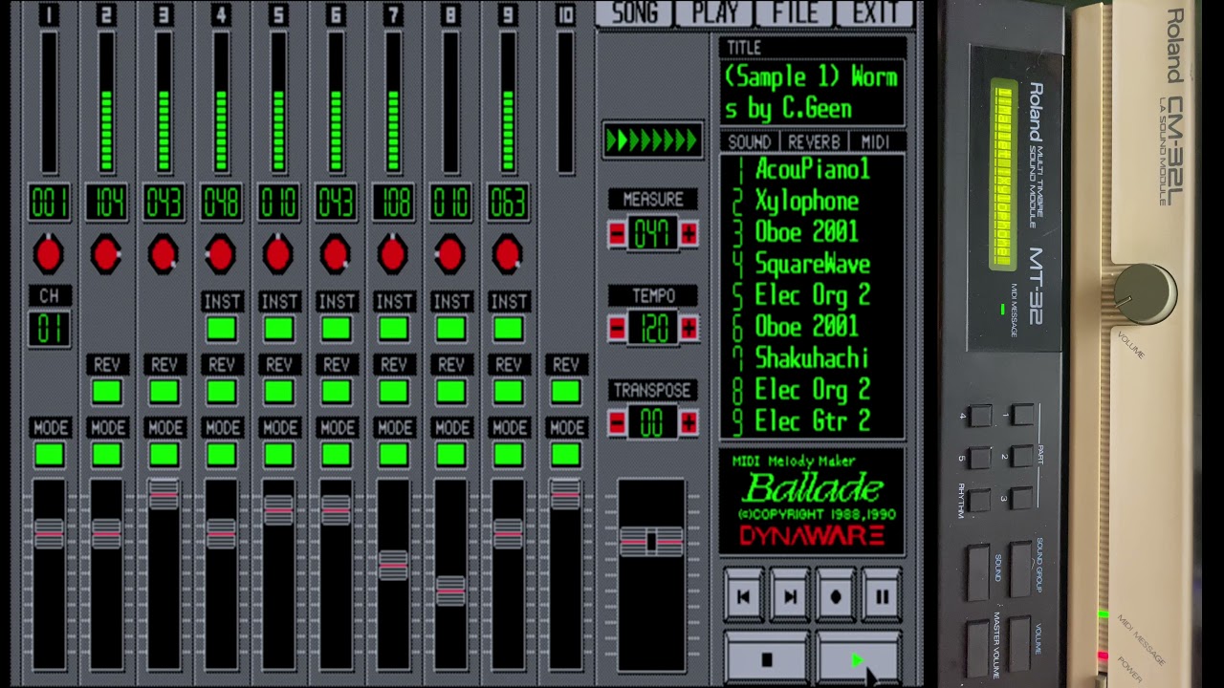1224x688 pixels.
Task: Click the red pan knob on channel 2
Action: (x=106, y=254)
